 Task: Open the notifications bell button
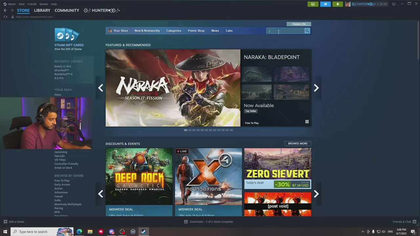[338, 4]
